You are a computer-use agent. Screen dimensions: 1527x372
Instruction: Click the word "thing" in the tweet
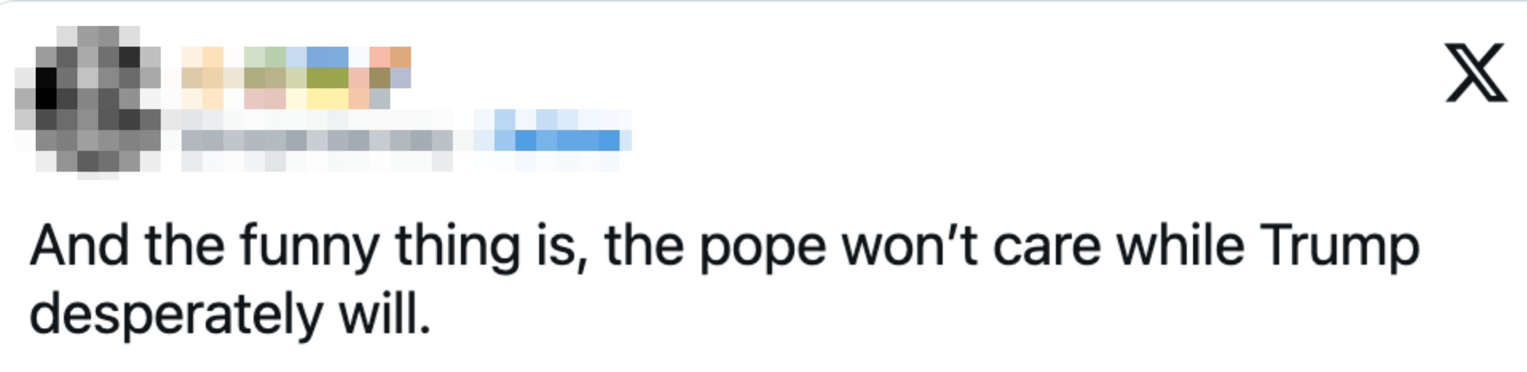click(457, 247)
